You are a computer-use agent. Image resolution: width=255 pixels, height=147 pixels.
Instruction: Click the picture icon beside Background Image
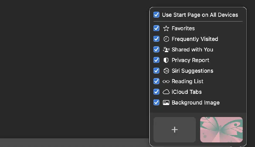[x=166, y=102]
